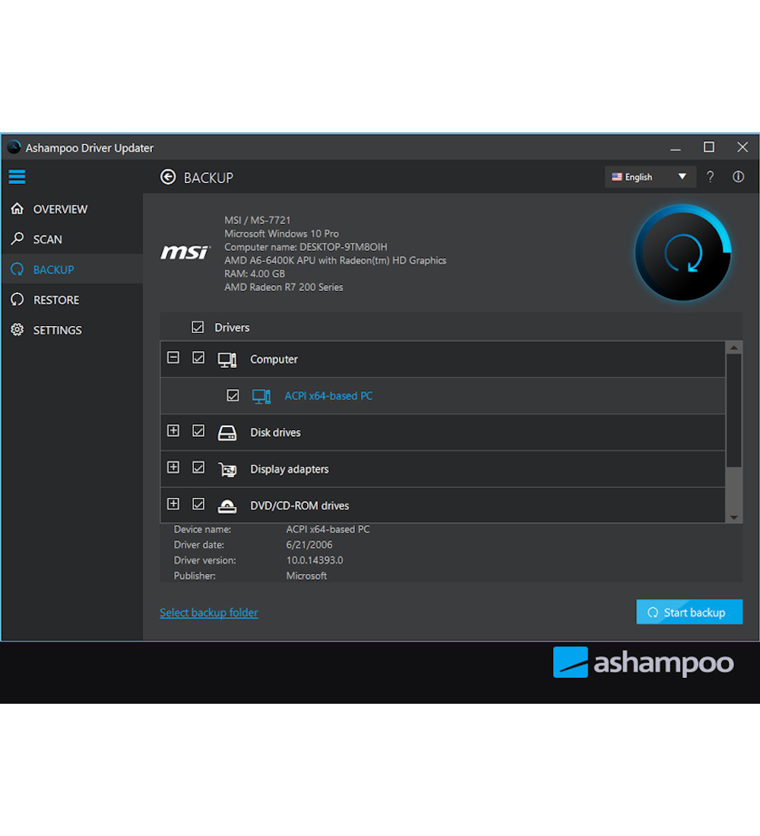Click the MSI manufacturer logo
Viewport: 760px width, 836px height.
click(185, 252)
